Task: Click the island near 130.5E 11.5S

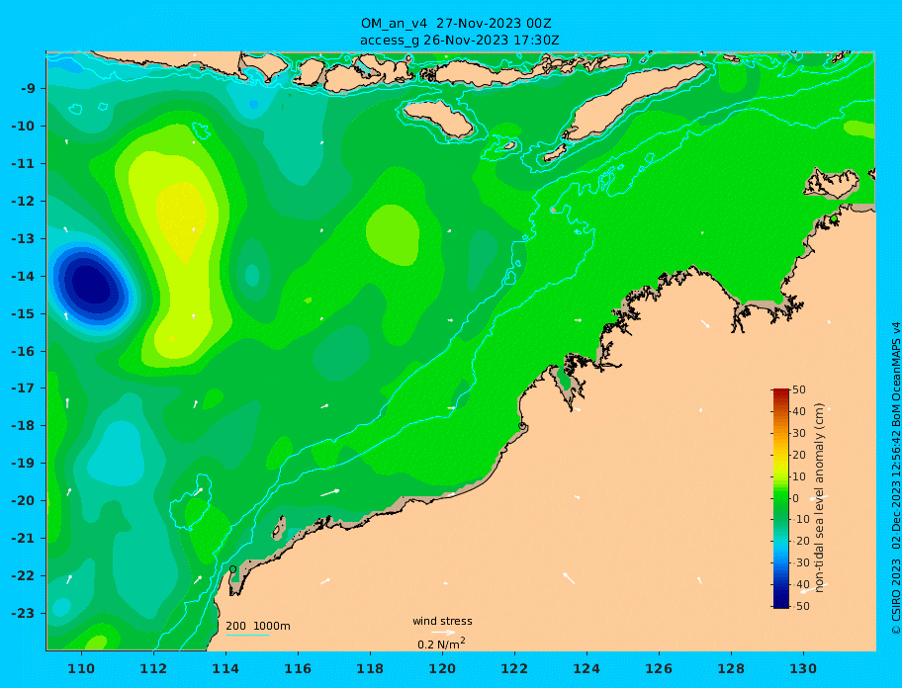Action: (831, 183)
